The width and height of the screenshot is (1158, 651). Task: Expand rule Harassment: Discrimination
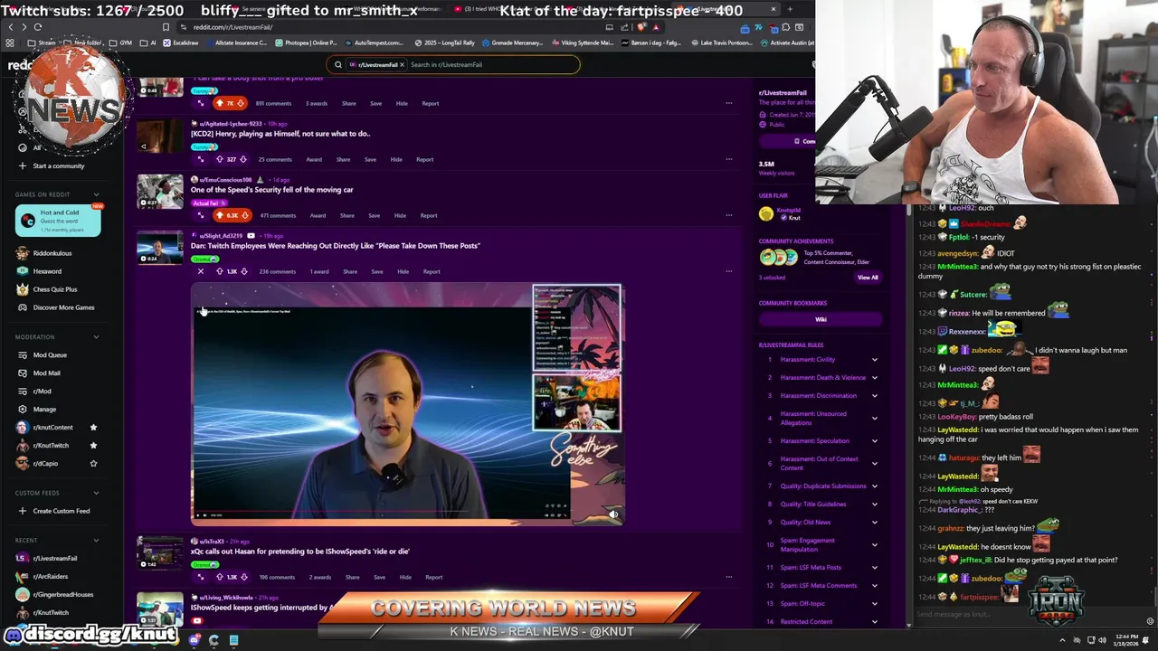874,396
